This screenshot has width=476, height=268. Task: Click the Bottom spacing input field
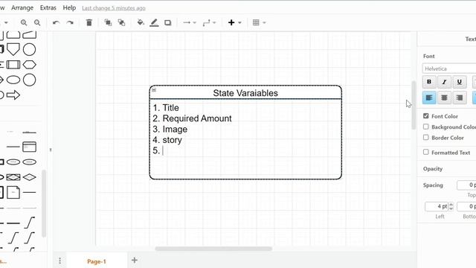[x=466, y=206]
